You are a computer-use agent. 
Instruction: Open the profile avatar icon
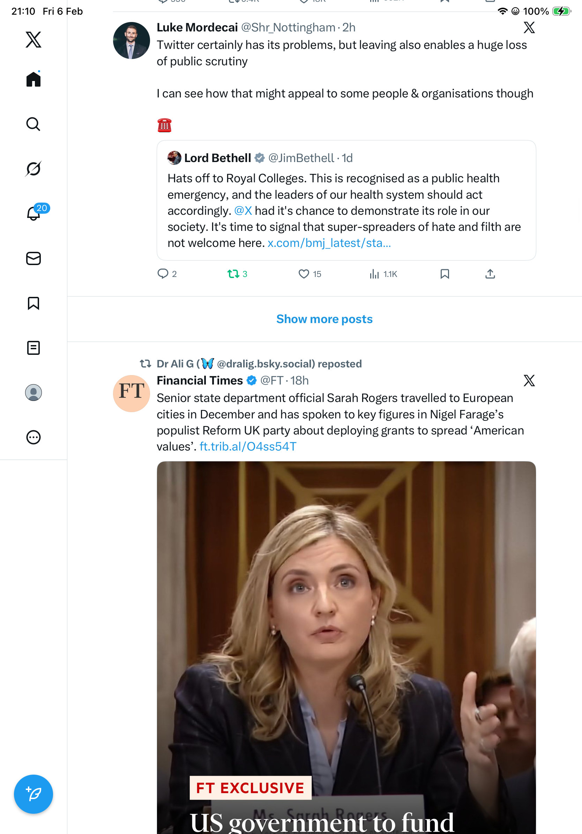pos(33,392)
